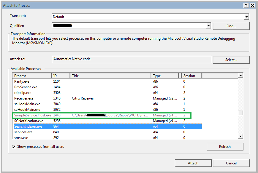This screenshot has height=173, width=258.
Task: Select the Receiver.exe process row
Action: point(107,98)
